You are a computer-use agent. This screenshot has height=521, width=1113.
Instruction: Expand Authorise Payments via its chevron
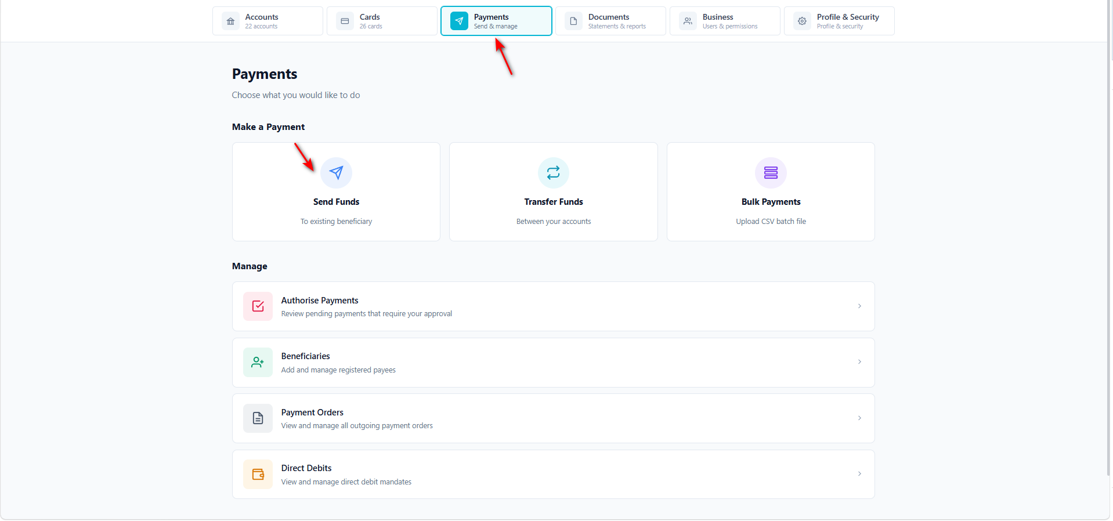coord(859,306)
